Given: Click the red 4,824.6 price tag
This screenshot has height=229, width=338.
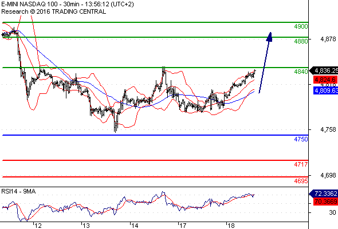Looking at the screenshot, I should pyautogui.click(x=325, y=80).
